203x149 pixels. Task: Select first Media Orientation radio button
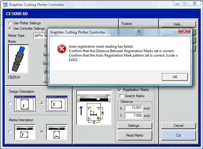tap(10, 132)
